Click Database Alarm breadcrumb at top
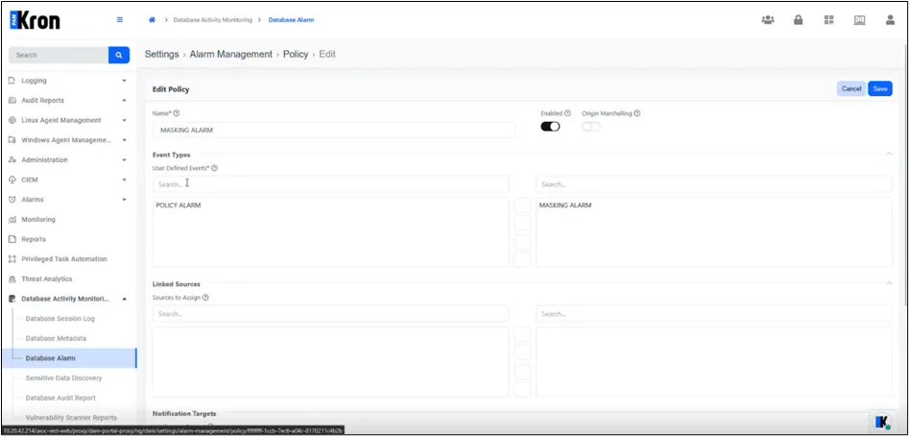This screenshot has height=436, width=909. coord(291,20)
